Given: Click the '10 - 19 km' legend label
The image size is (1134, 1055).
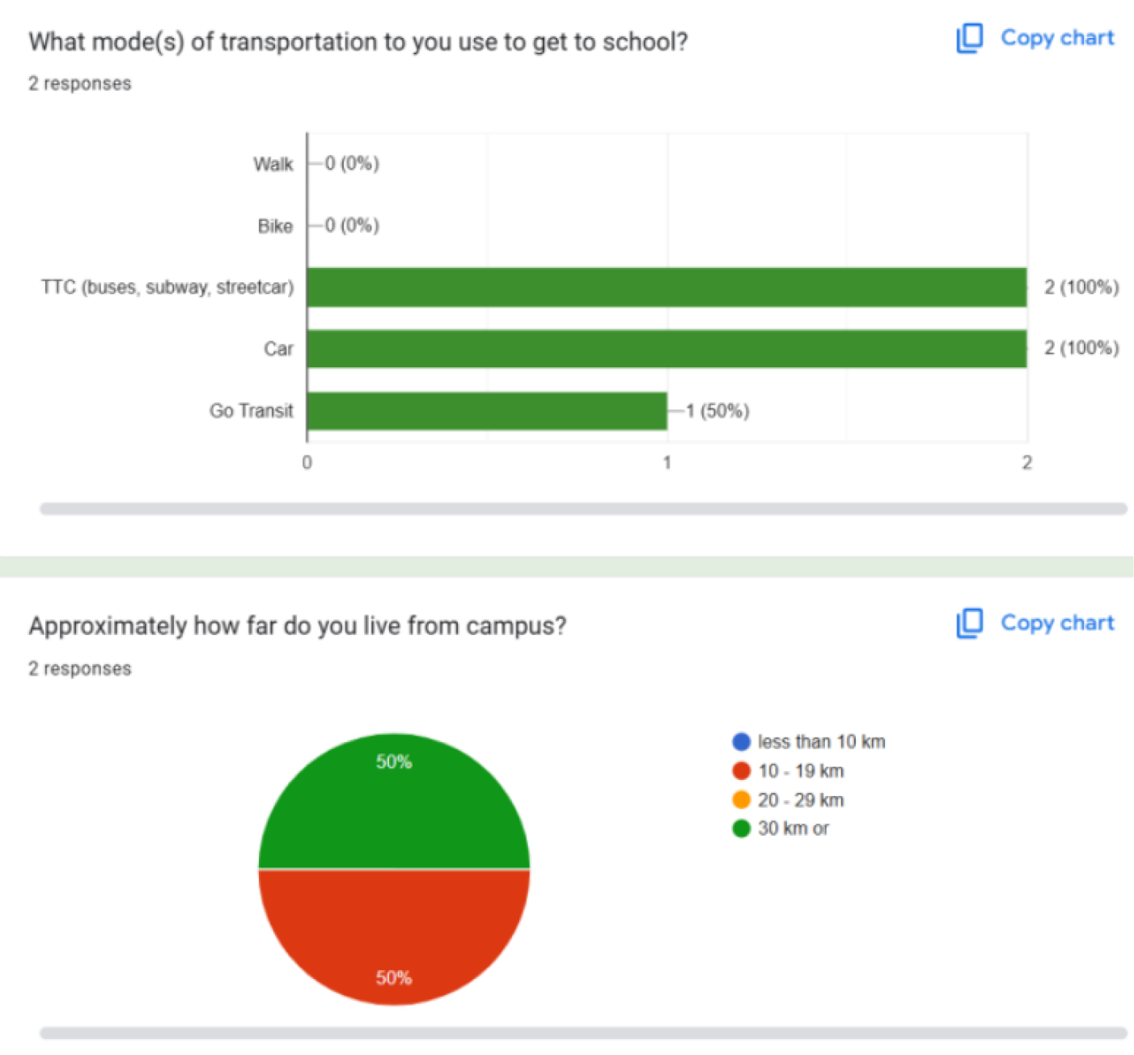Looking at the screenshot, I should [801, 771].
